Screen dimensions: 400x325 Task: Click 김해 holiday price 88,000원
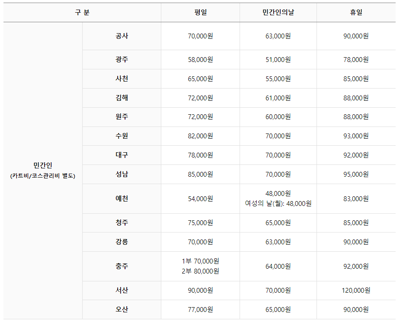coord(356,98)
